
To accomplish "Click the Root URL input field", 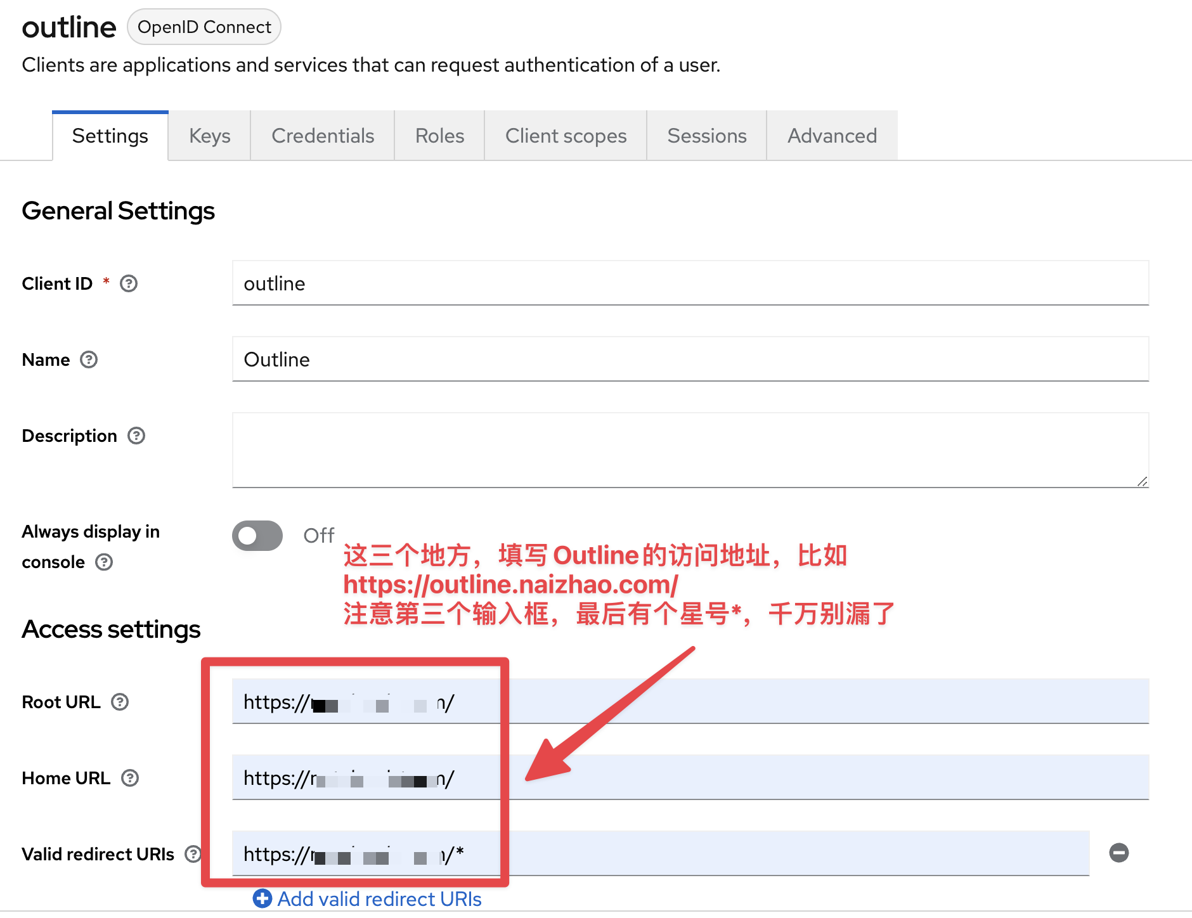I will (x=824, y=702).
